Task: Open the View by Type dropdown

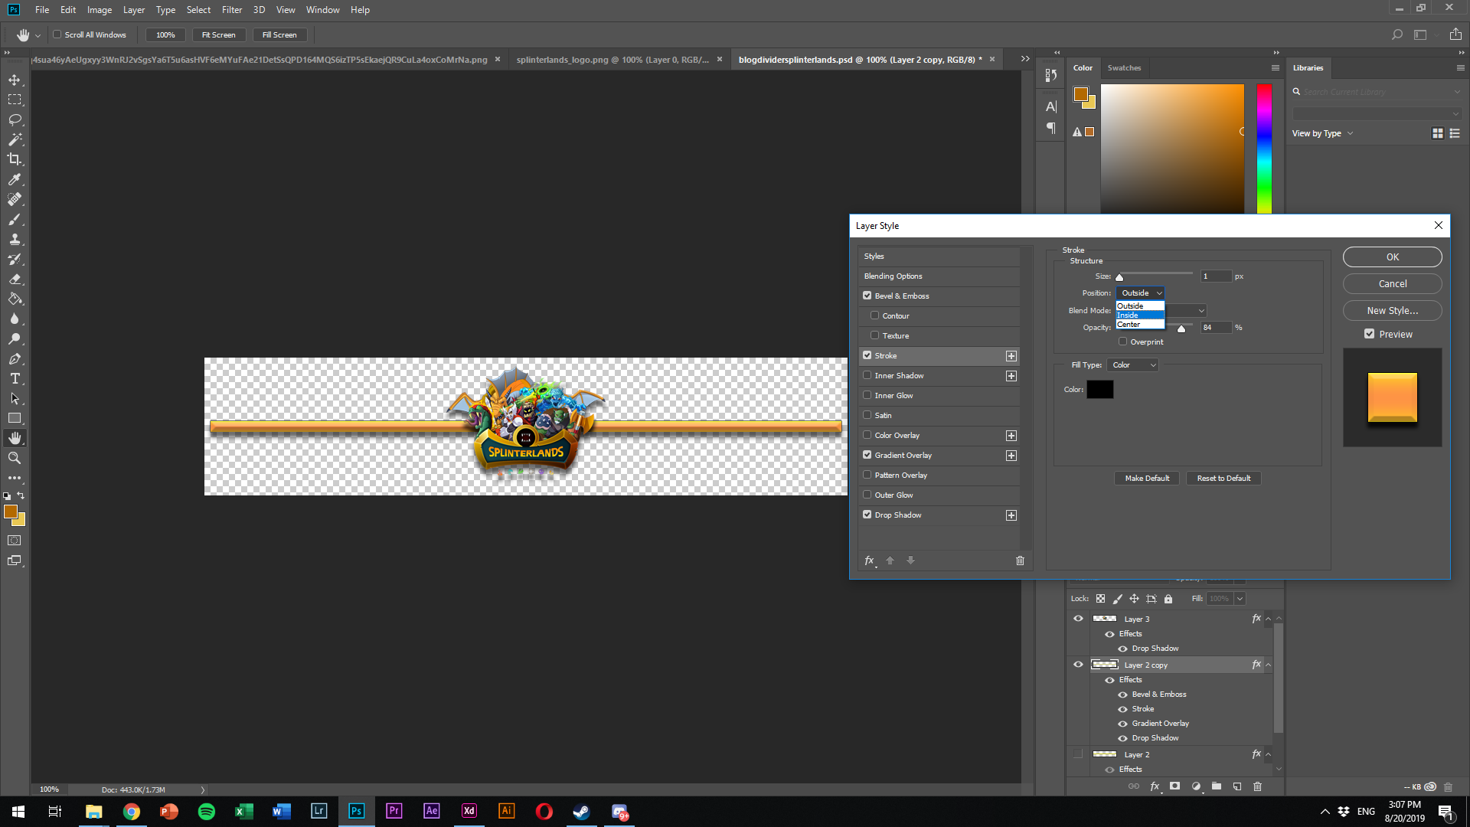Action: [x=1323, y=133]
